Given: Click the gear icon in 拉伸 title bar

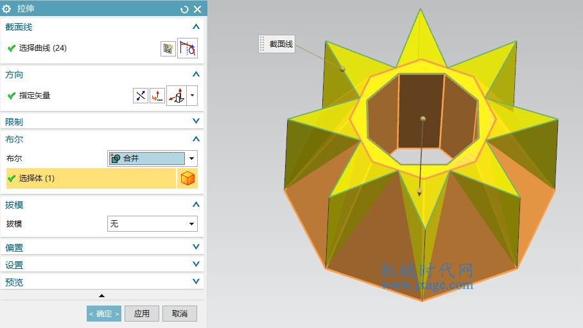Looking at the screenshot, I should [x=6, y=8].
